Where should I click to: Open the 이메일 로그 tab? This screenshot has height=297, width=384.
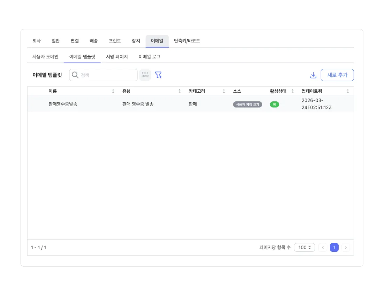[x=149, y=56]
